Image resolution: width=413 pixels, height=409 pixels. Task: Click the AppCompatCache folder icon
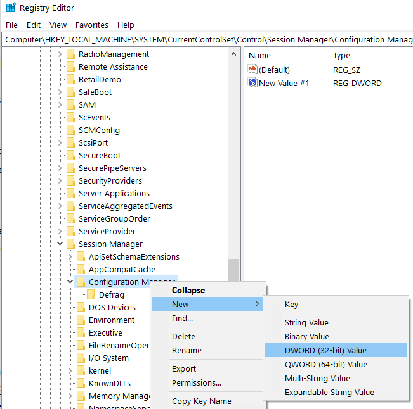click(81, 269)
